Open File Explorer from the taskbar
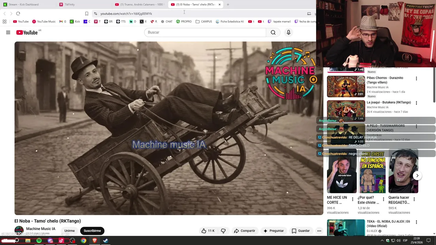Viewport: 436px width, 245px height. coord(28,241)
